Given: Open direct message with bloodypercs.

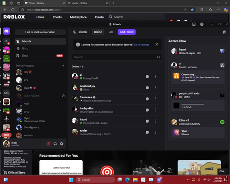Looking at the screenshot, I should [40, 127].
